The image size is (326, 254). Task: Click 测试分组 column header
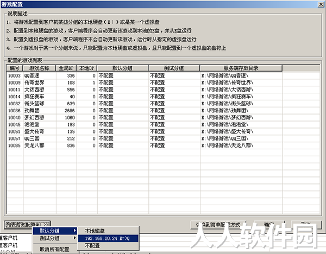174,68
